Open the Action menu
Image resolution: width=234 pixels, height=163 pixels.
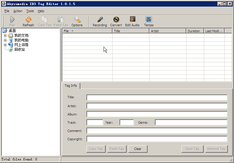pos(18,11)
